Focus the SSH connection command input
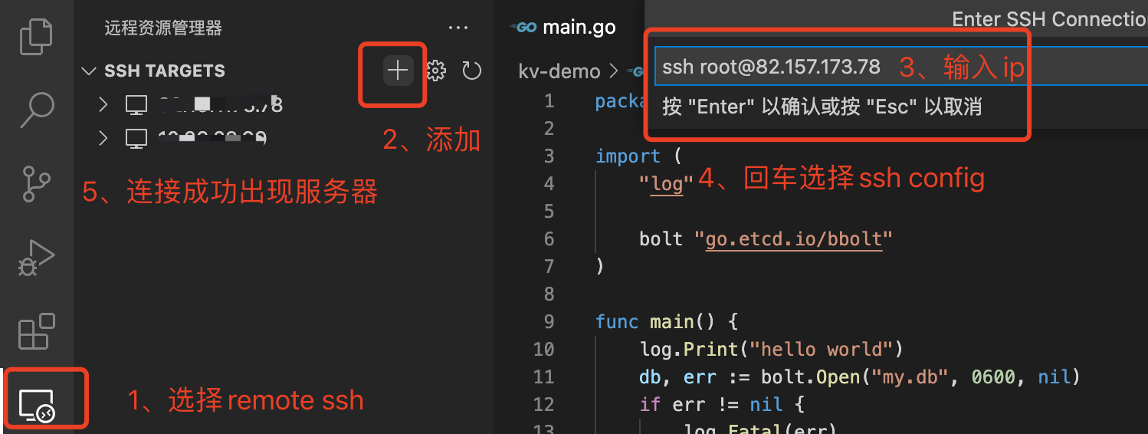 [x=900, y=67]
